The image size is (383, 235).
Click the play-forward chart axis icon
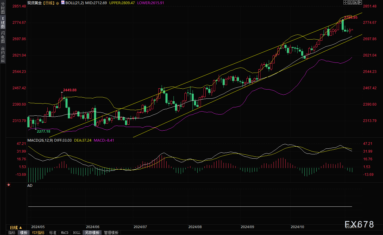pos(355,2)
